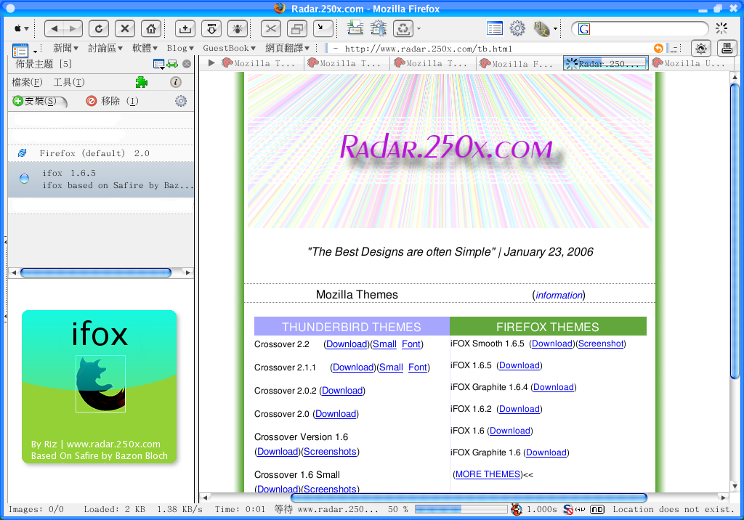Click the Reload button in the toolbar
The width and height of the screenshot is (744, 520).
99,28
